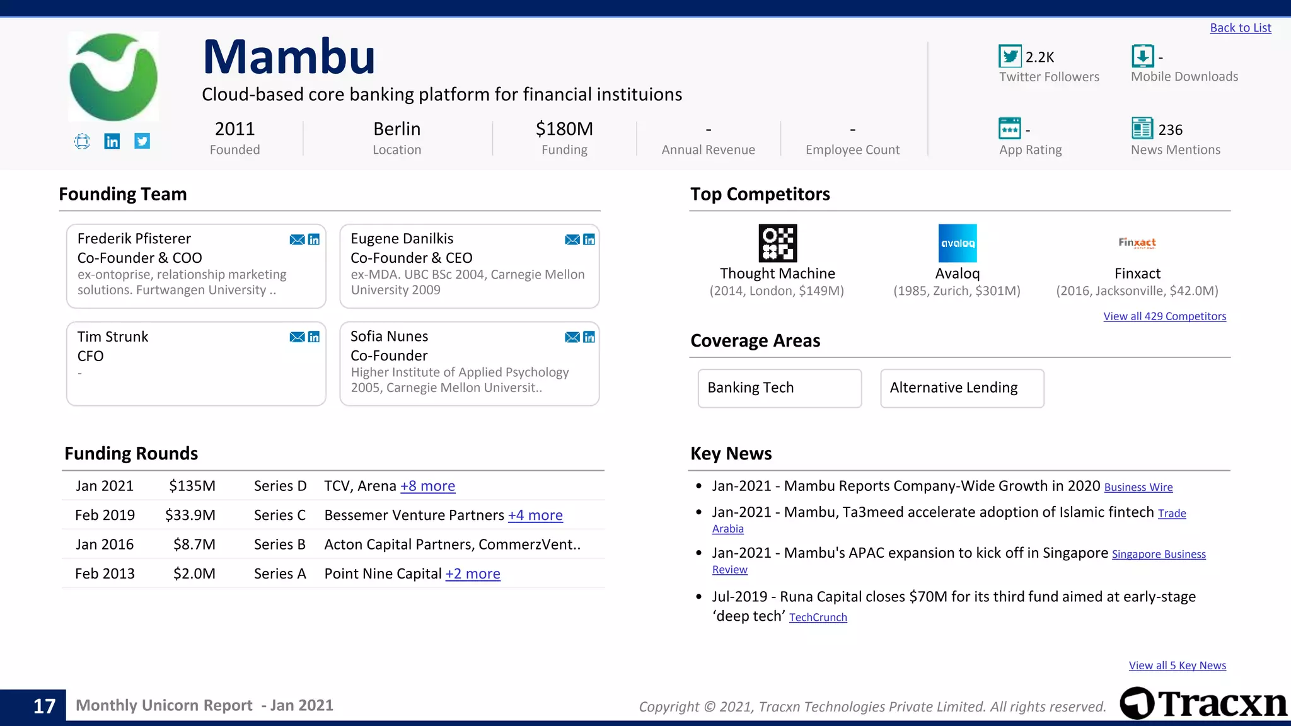
Task: Open the Thought Machine competitor logo
Action: 778,243
